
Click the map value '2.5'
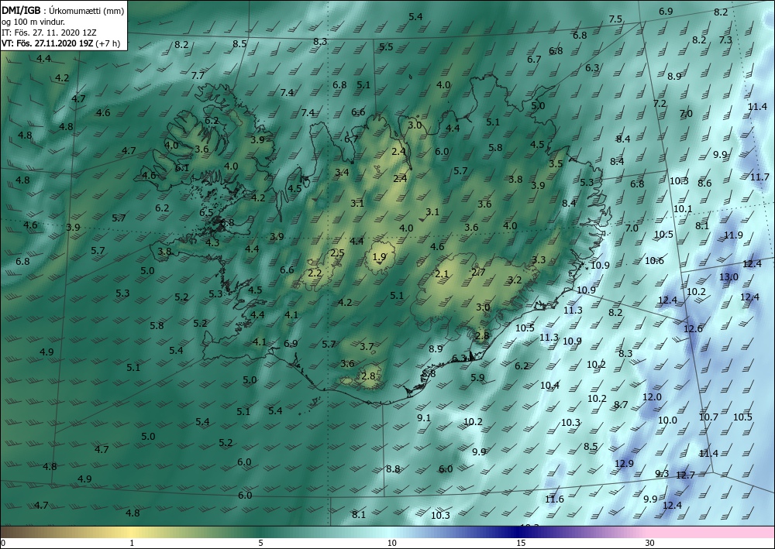[337, 252]
